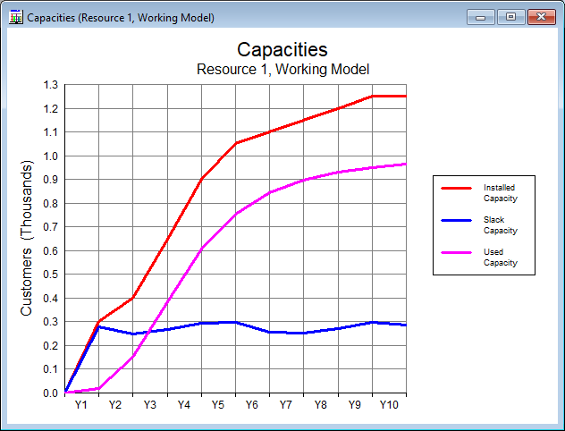Click the window title text 'Capacities (Resource 1, Working Model)'
Image resolution: width=565 pixels, height=431 pixels.
[121, 18]
